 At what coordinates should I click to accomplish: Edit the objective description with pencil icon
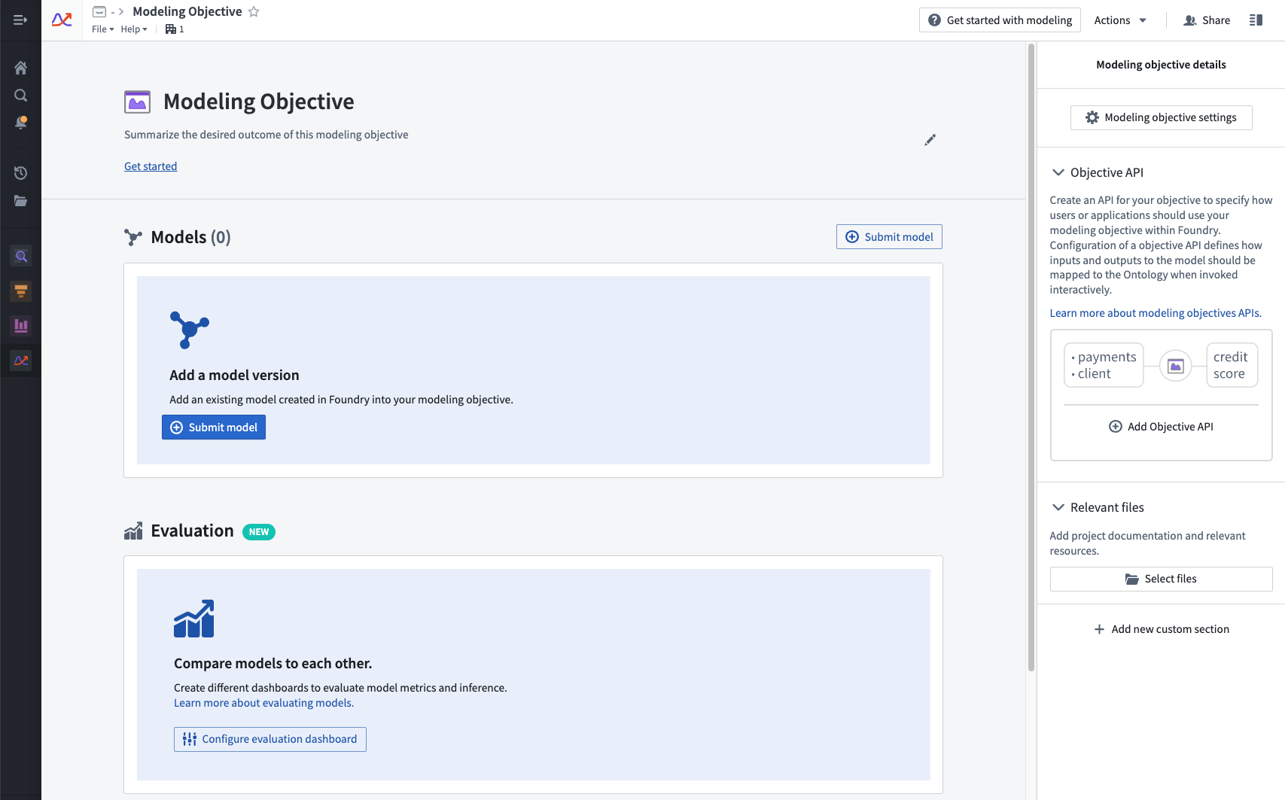930,140
